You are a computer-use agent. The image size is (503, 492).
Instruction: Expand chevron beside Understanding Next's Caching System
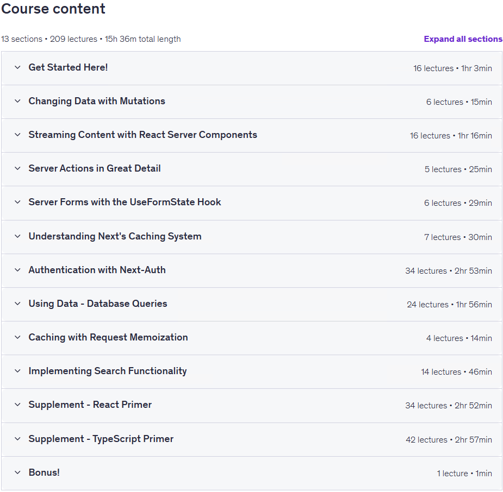coord(17,236)
